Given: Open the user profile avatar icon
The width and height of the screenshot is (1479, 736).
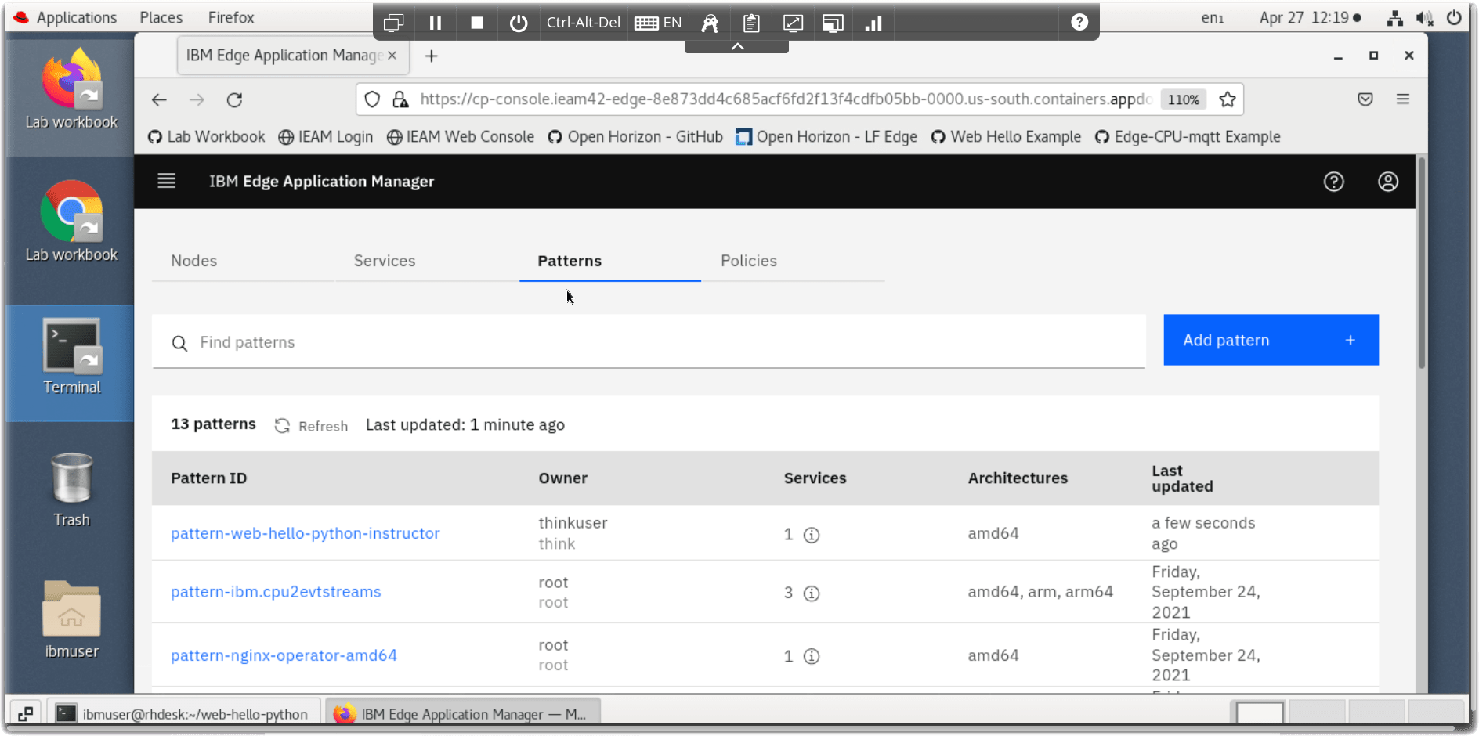Looking at the screenshot, I should (1387, 182).
